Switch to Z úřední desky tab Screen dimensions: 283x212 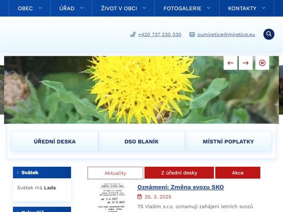tap(179, 173)
